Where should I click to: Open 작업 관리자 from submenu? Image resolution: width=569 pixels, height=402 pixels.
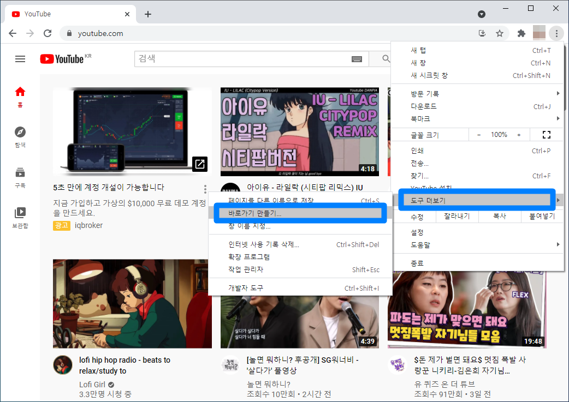tap(300, 269)
